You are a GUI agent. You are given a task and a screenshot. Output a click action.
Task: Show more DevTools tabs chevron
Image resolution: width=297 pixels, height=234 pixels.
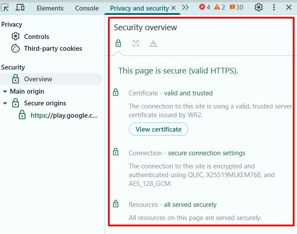pos(185,7)
